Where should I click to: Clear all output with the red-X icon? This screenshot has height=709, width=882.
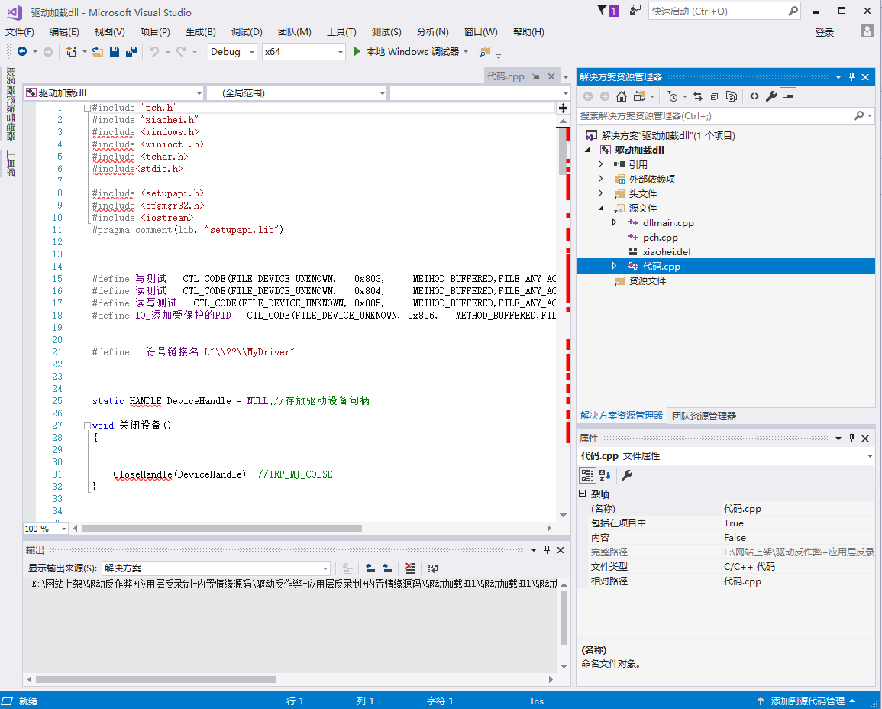pos(410,568)
